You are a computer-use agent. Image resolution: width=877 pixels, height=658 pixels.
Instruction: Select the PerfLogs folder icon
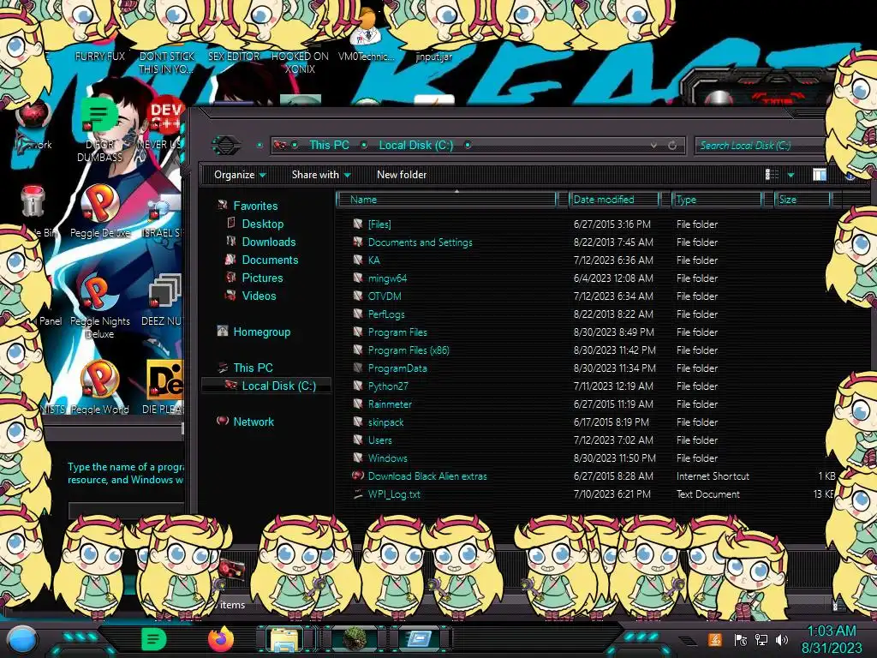(358, 314)
